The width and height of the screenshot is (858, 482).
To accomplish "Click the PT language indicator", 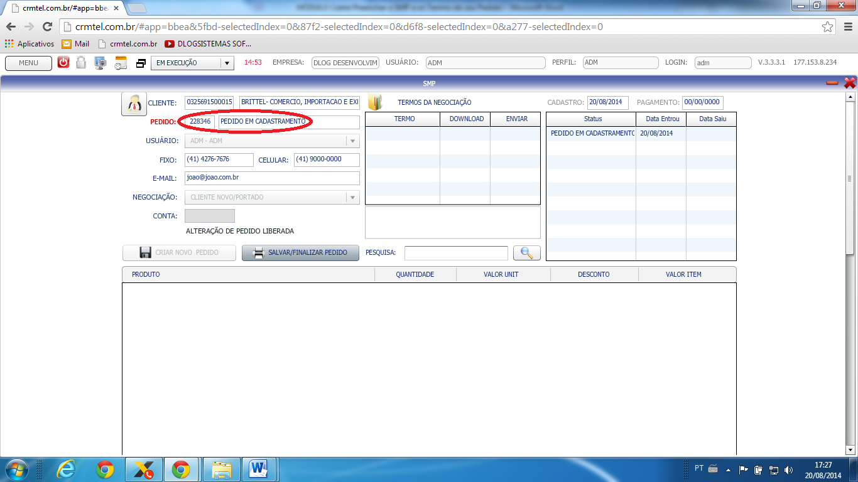I will [x=699, y=469].
